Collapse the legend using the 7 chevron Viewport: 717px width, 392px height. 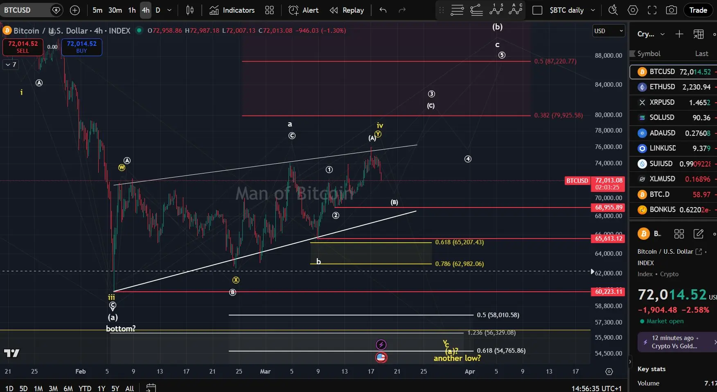[x=11, y=64]
